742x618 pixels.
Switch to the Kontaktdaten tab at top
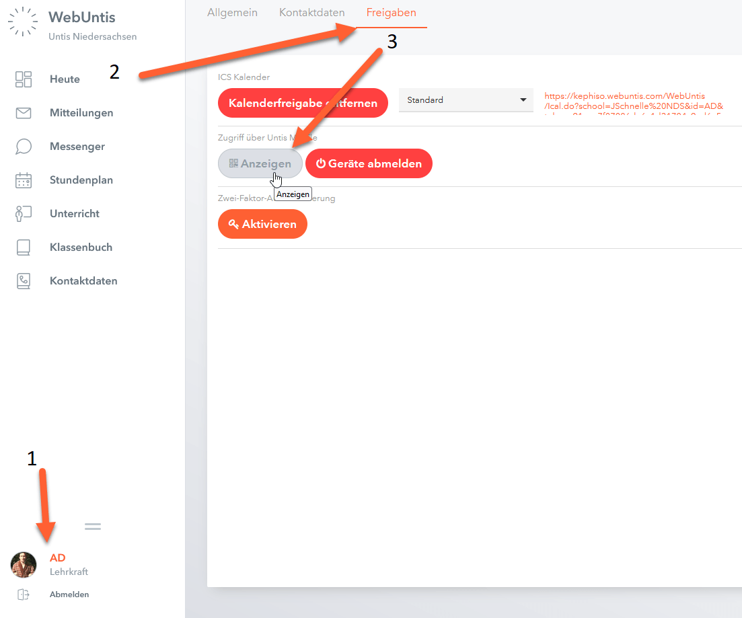coord(312,12)
